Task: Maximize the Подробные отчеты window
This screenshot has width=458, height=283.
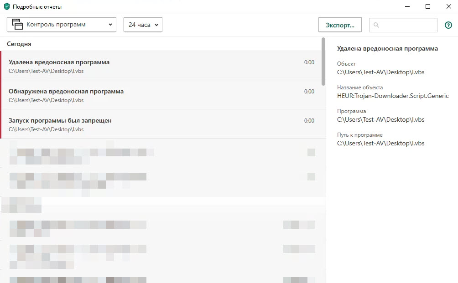Action: tap(428, 7)
